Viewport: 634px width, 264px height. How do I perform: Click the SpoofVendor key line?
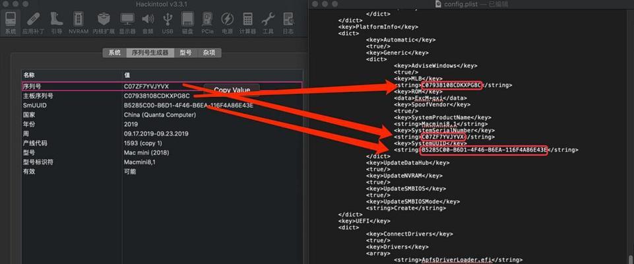pos(432,105)
